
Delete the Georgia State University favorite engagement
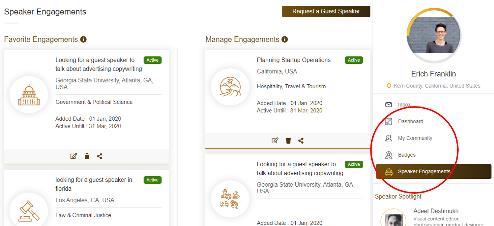click(87, 156)
